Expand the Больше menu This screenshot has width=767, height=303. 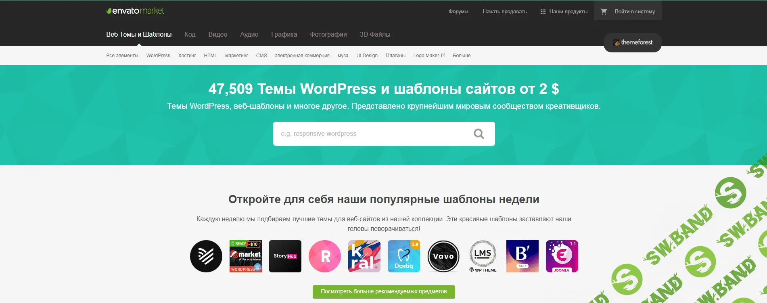(x=462, y=56)
